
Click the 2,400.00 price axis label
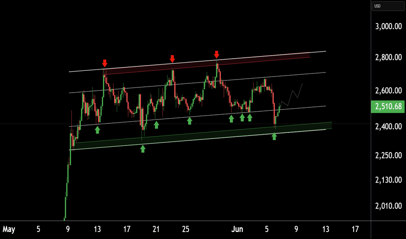coord(389,126)
